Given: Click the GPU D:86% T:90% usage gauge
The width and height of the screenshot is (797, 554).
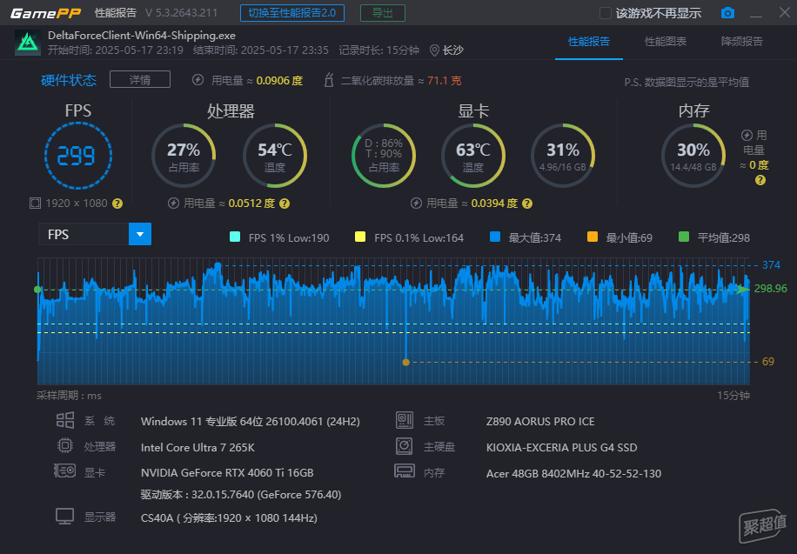Looking at the screenshot, I should click(384, 156).
